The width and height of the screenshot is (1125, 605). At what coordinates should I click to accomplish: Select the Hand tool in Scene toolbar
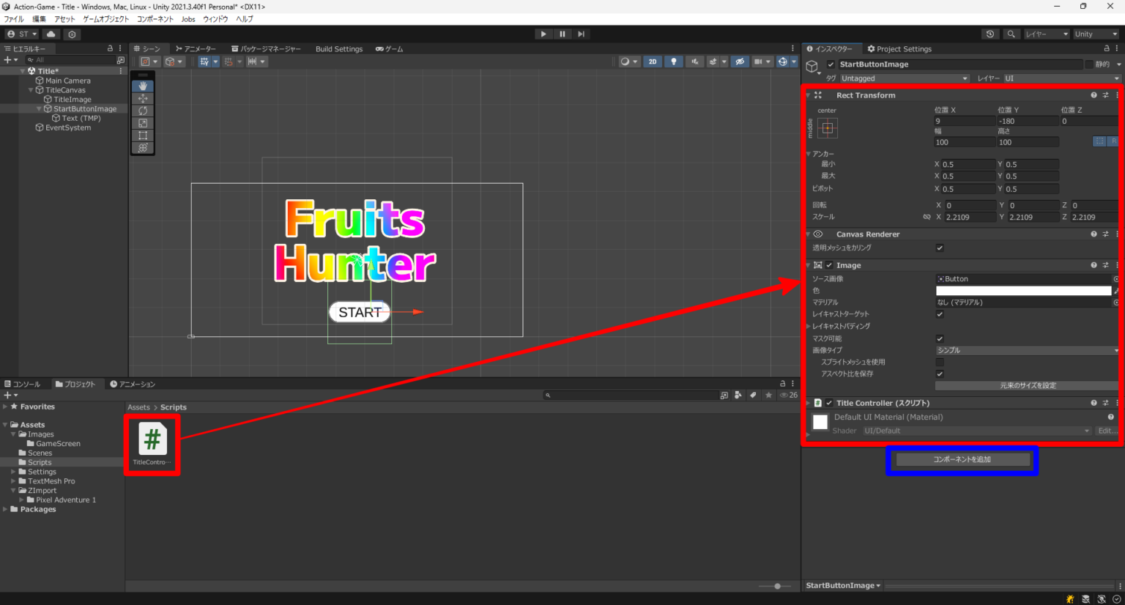[142, 86]
